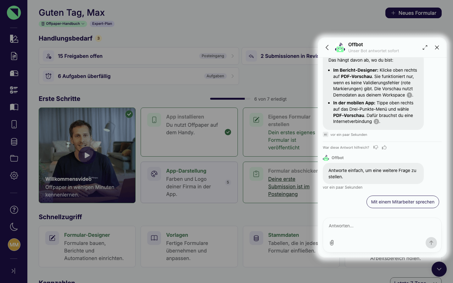The height and width of the screenshot is (283, 453).
Task: Open the mobile app sidebar icon
Action: [14, 124]
